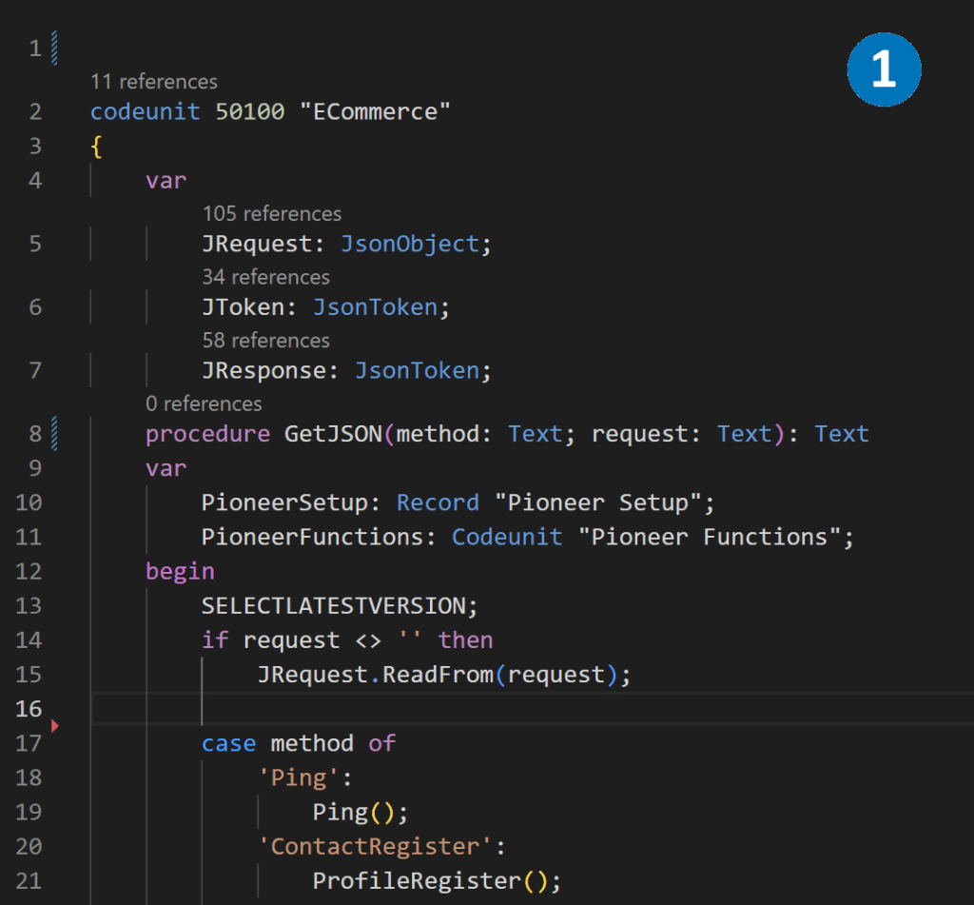Click the blue number 1 badge

[884, 69]
